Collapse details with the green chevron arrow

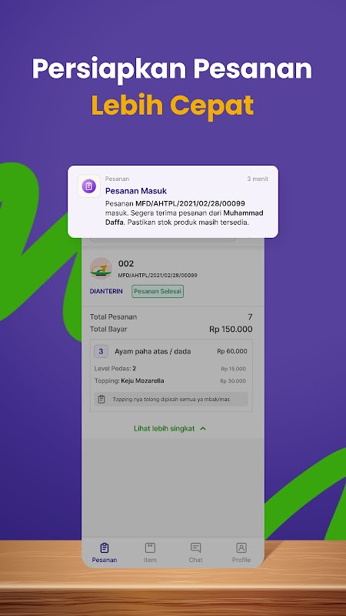[203, 429]
